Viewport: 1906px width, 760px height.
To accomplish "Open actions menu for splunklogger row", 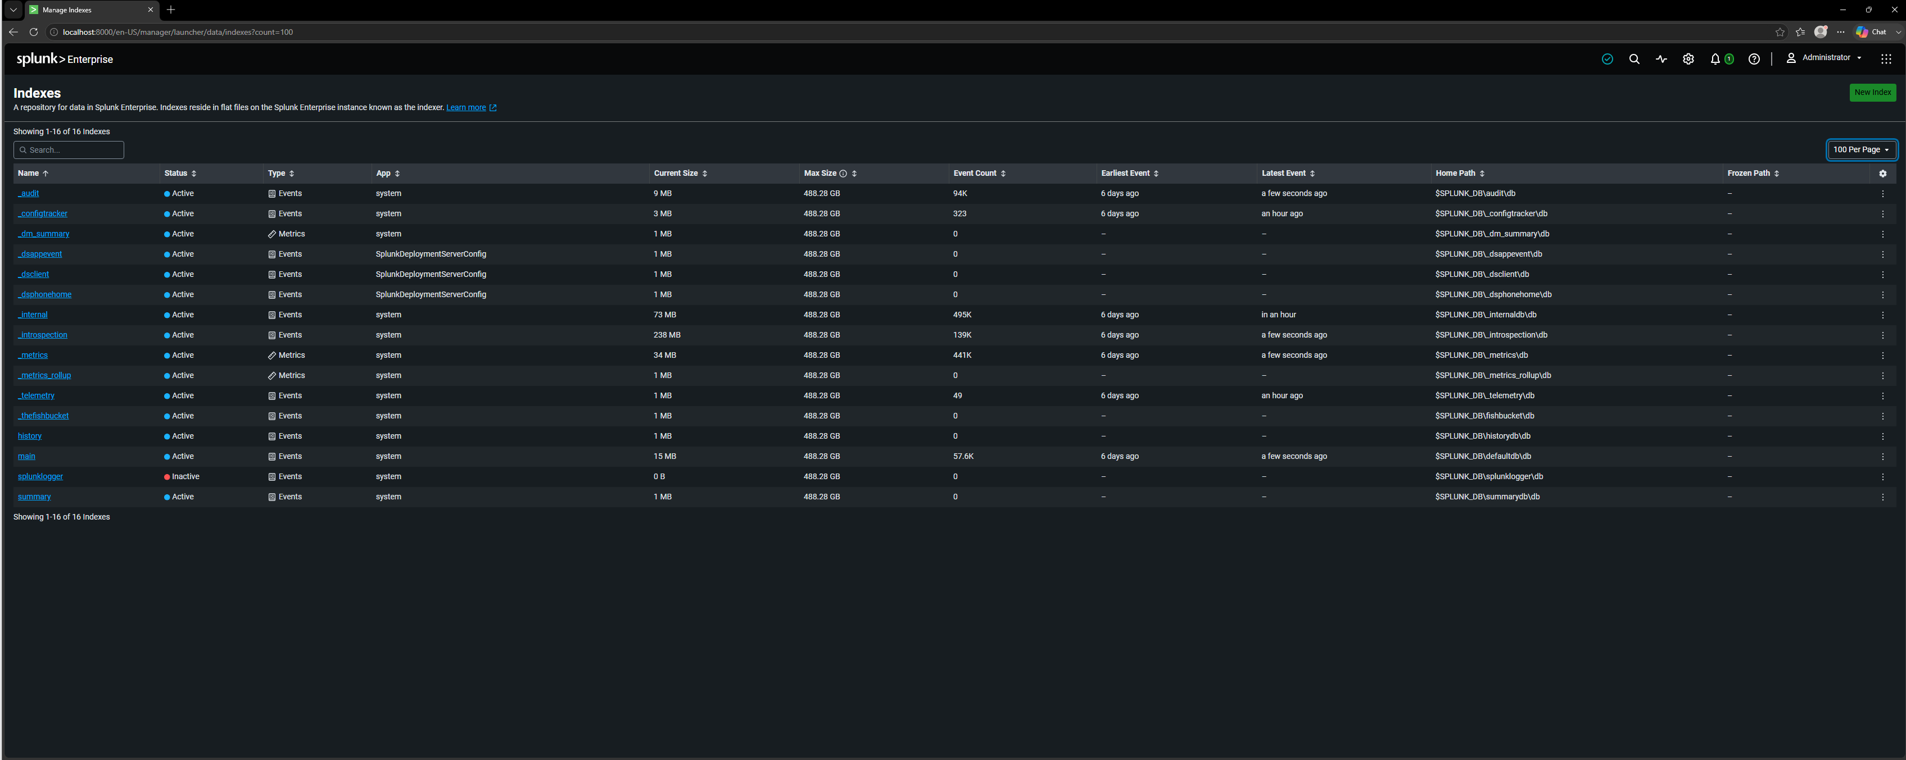I will point(1883,477).
